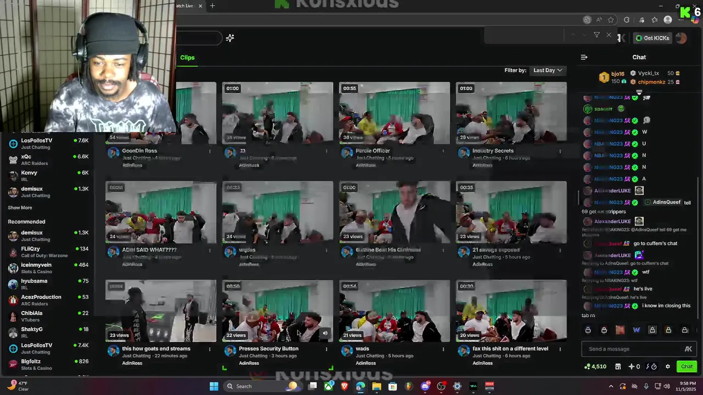This screenshot has width=703, height=395.
Task: Click the sparkle AI icon beside search
Action: tap(230, 38)
